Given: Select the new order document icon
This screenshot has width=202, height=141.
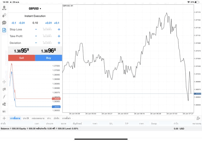Looking at the screenshot, I should click(x=4, y=30).
